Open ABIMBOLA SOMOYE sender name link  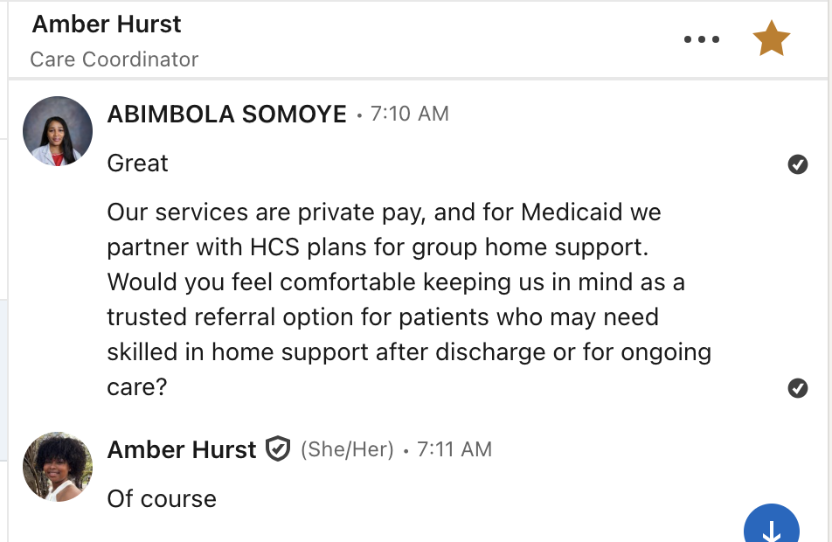point(226,115)
